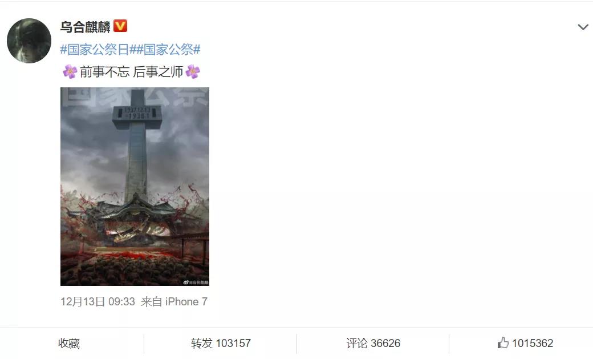Open the #国家公祭日# hashtag topic
The width and height of the screenshot is (593, 359).
(x=95, y=49)
